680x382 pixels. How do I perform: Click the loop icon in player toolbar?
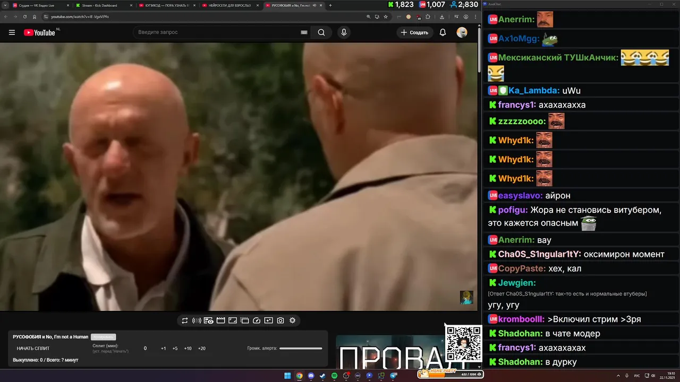tap(185, 320)
